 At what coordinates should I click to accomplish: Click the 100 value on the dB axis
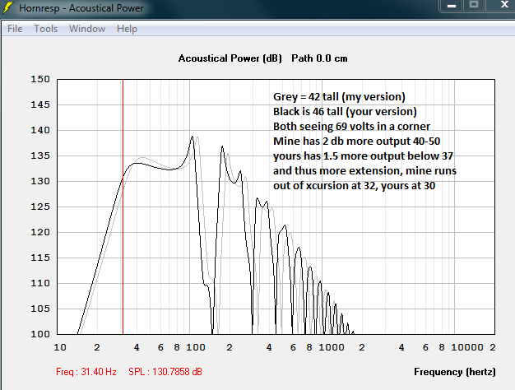[40, 334]
